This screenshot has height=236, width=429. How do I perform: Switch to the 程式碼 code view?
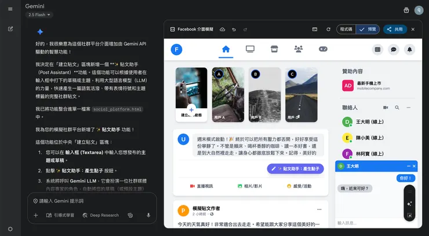pos(346,29)
